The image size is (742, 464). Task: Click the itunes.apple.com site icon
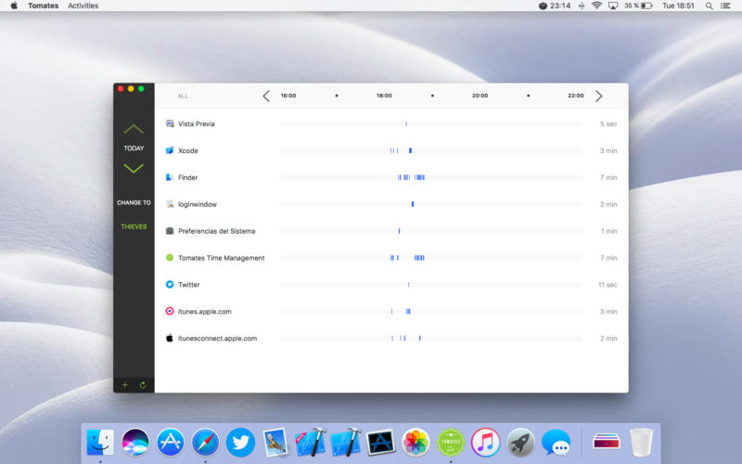[x=170, y=312]
